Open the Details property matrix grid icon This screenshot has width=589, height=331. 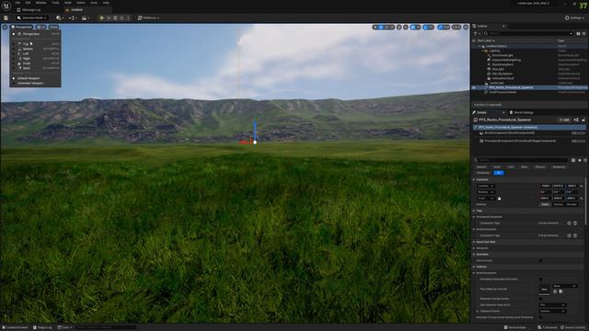(x=573, y=160)
